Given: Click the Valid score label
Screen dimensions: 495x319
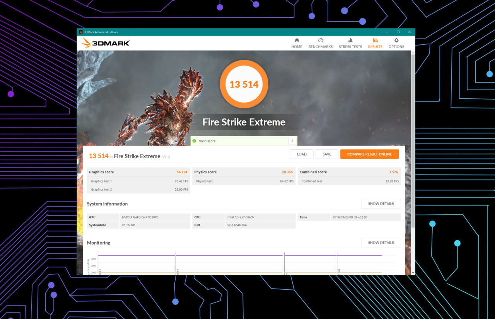Looking at the screenshot, I should [x=207, y=141].
